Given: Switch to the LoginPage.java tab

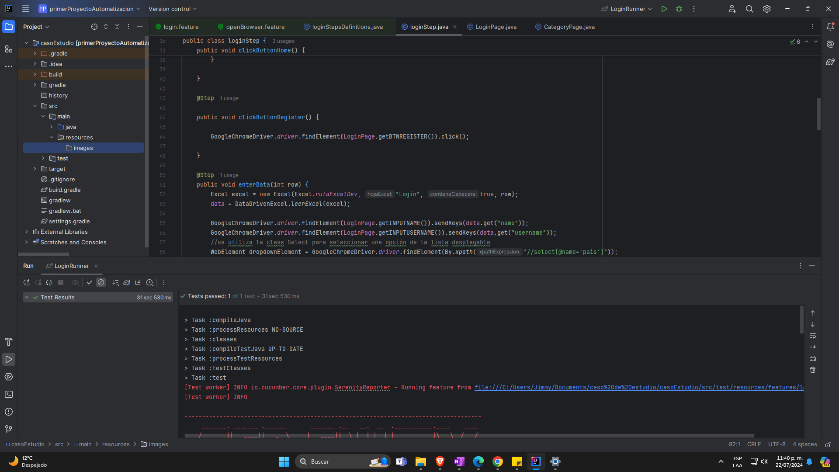Looking at the screenshot, I should 496,27.
